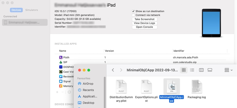Switch to the Devices tab
Screen dimensions: 237x108
[16, 10]
